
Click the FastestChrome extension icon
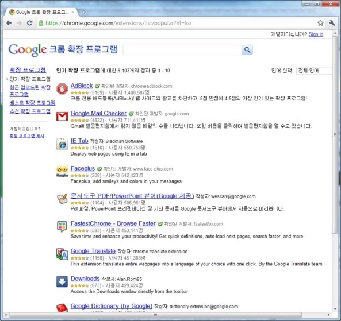62,226
